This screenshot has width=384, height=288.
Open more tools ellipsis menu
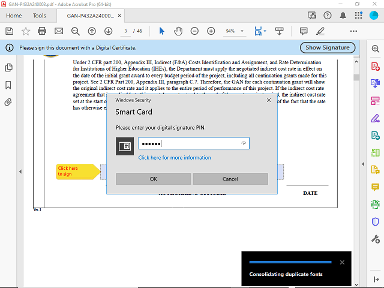(353, 31)
